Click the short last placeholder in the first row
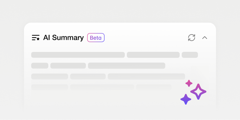Viewport: 240px width, 120px height. pyautogui.click(x=190, y=55)
